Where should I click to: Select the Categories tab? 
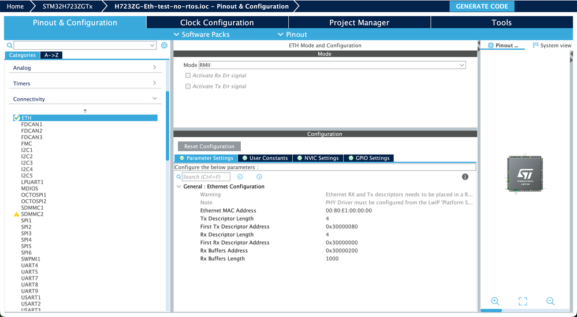23,55
